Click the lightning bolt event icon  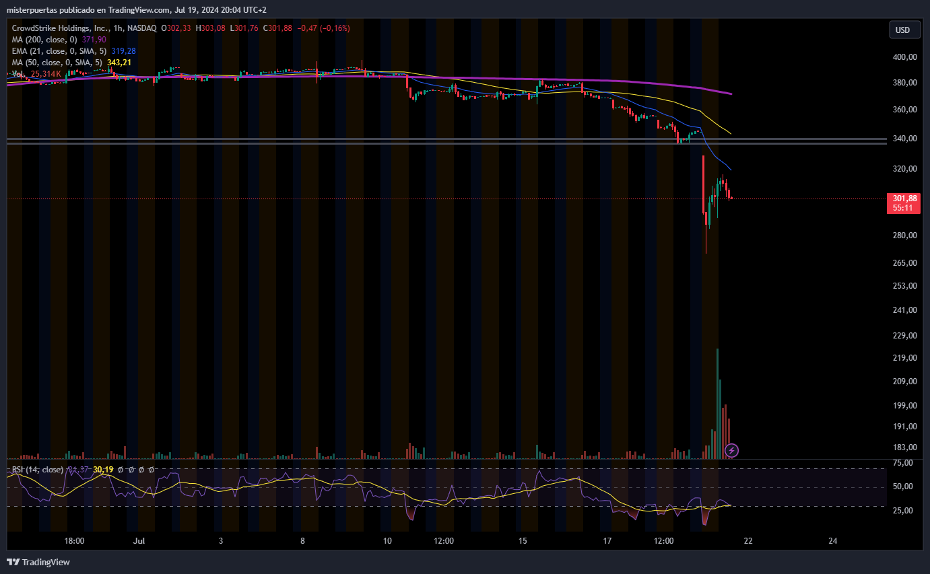[731, 450]
